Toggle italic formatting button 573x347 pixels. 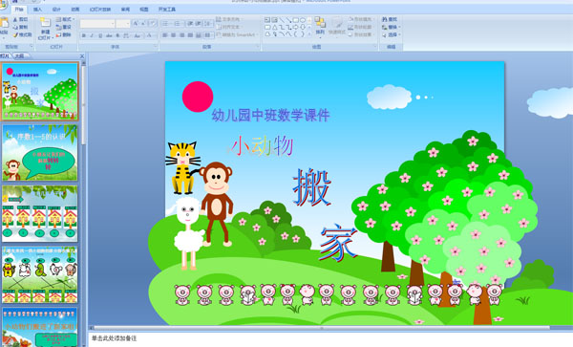(92, 35)
